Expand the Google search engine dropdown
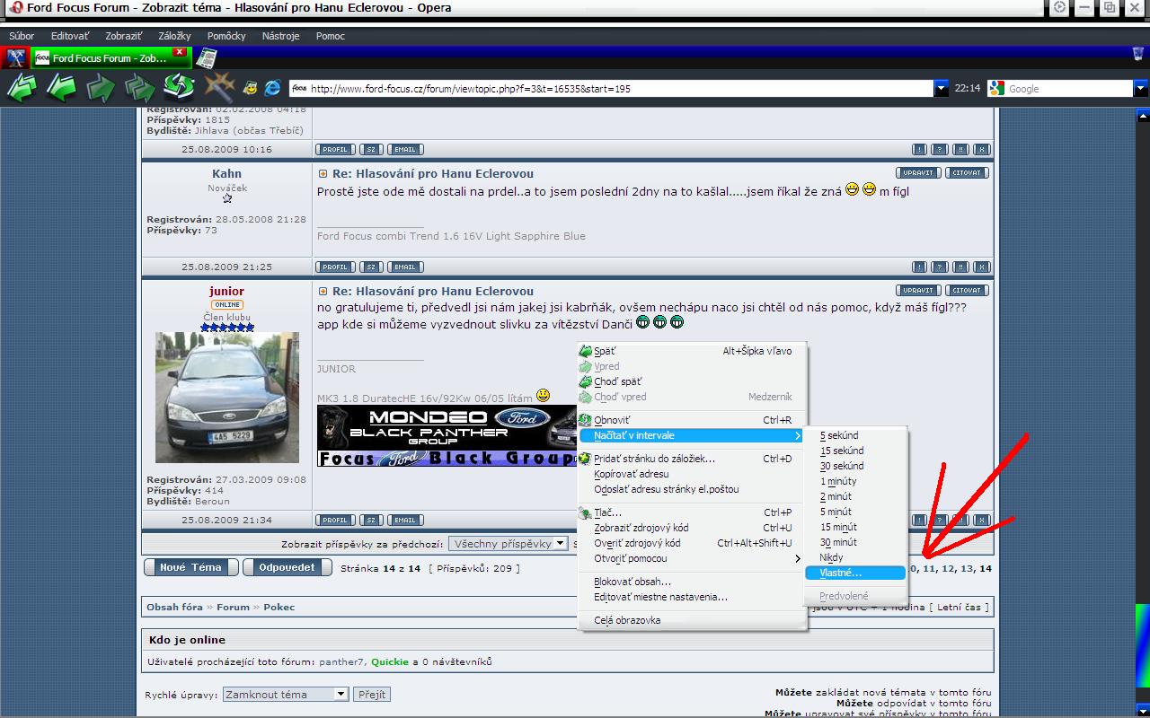This screenshot has height=718, width=1150. point(1141,88)
